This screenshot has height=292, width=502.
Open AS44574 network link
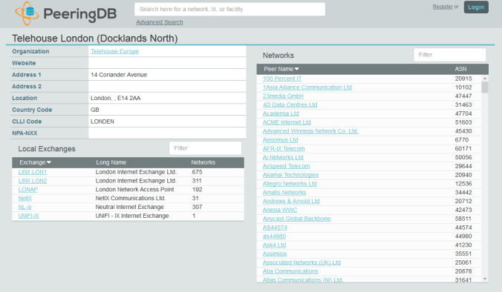click(x=275, y=228)
